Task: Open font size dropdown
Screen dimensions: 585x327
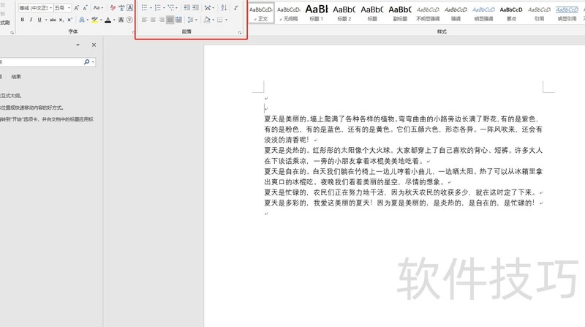Action: click(69, 8)
